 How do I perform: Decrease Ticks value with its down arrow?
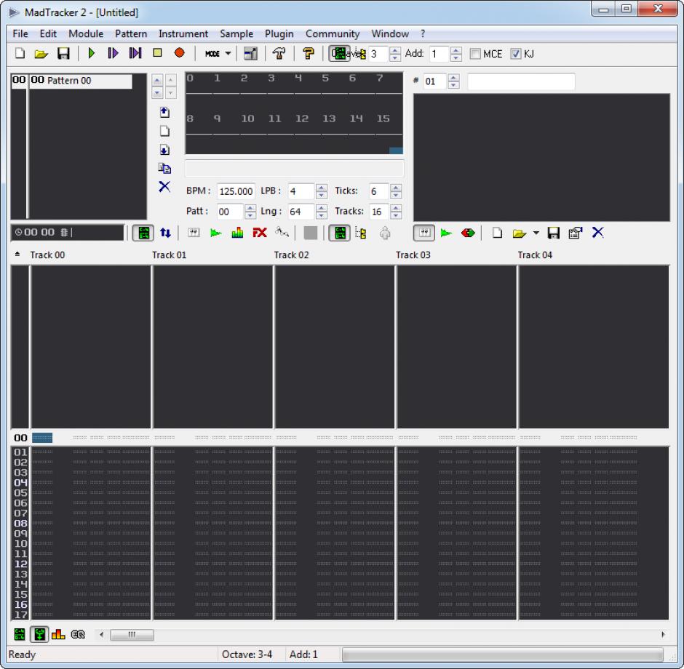(x=396, y=195)
